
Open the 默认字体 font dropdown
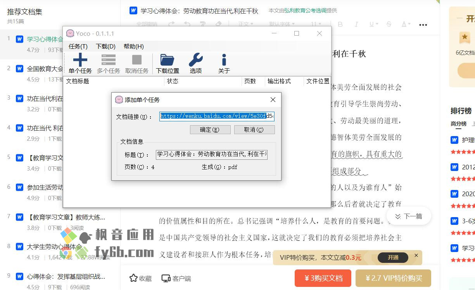coord(282,24)
